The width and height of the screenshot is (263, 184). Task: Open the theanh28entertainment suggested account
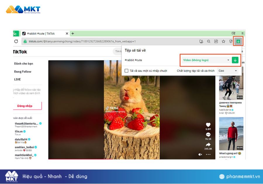coord(26,124)
